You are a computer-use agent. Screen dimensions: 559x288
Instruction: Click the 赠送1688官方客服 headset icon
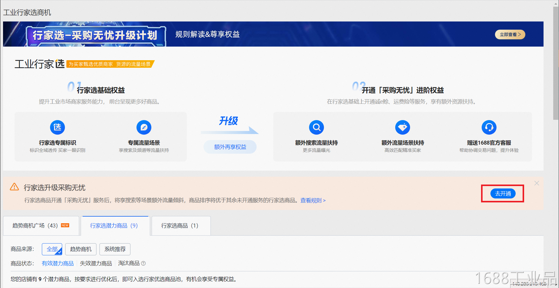coord(489,127)
